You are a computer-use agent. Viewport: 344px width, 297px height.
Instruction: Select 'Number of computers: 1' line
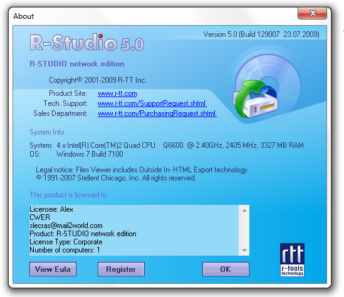[x=65, y=250]
